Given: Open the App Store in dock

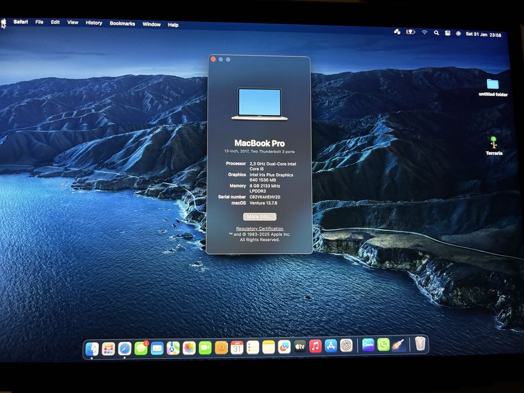Looking at the screenshot, I should [x=331, y=346].
